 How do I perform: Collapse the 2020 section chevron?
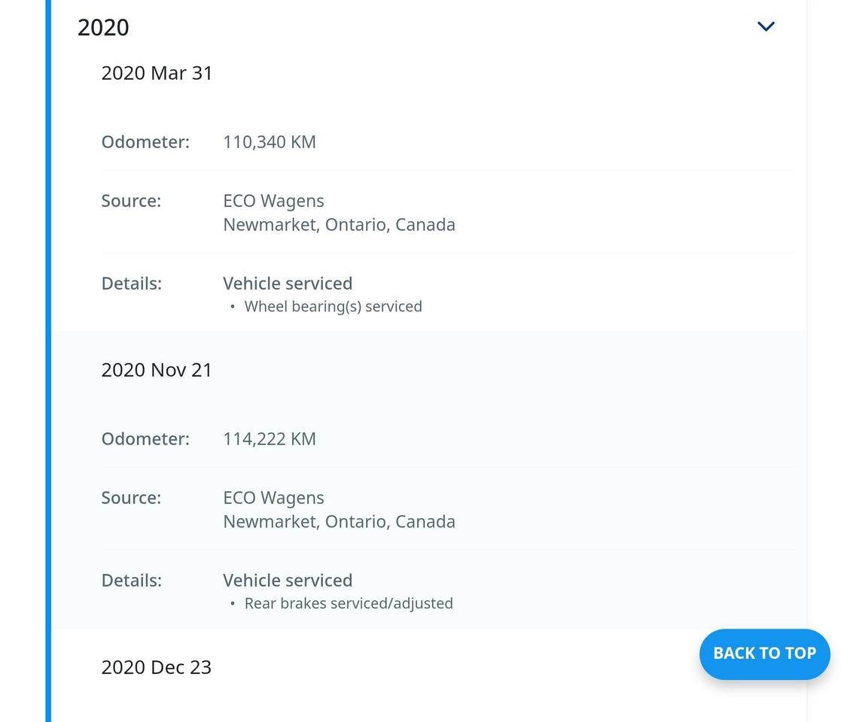coord(766,27)
